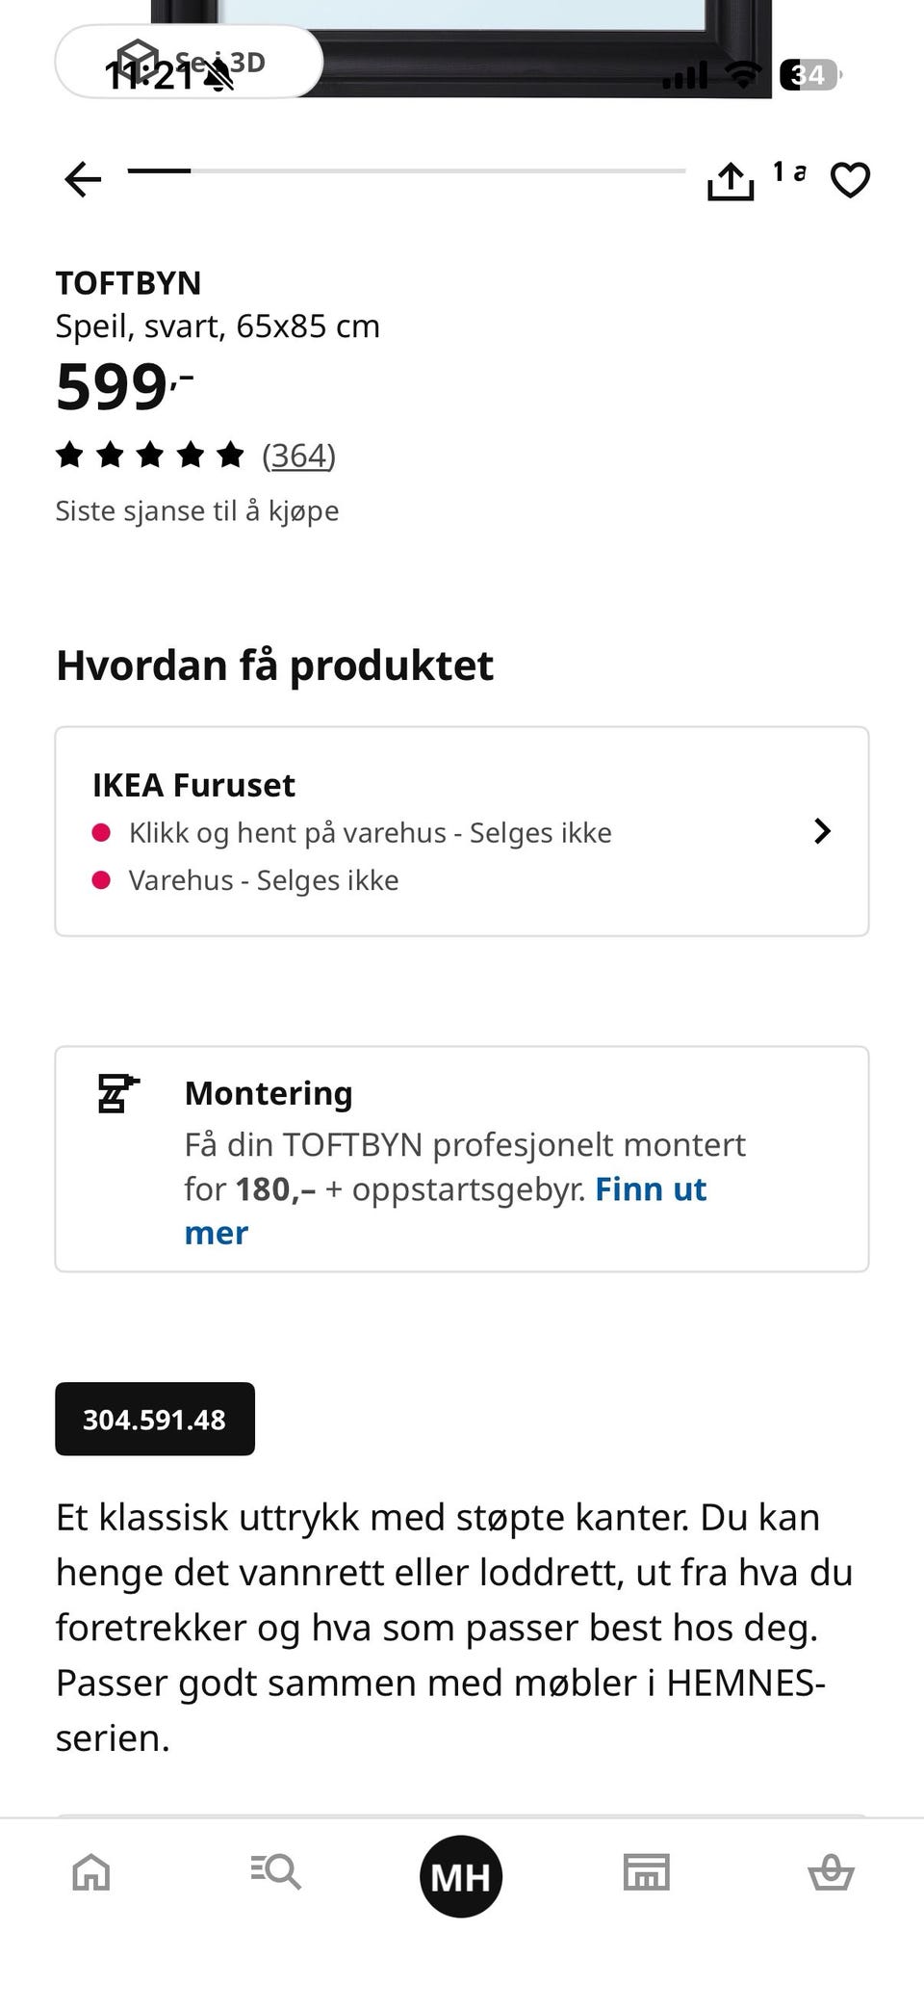This screenshot has height=2010, width=924.
Task: Click the image progress indicator bar
Action: click(x=406, y=170)
